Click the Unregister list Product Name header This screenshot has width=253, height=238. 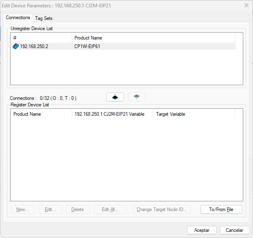point(154,38)
